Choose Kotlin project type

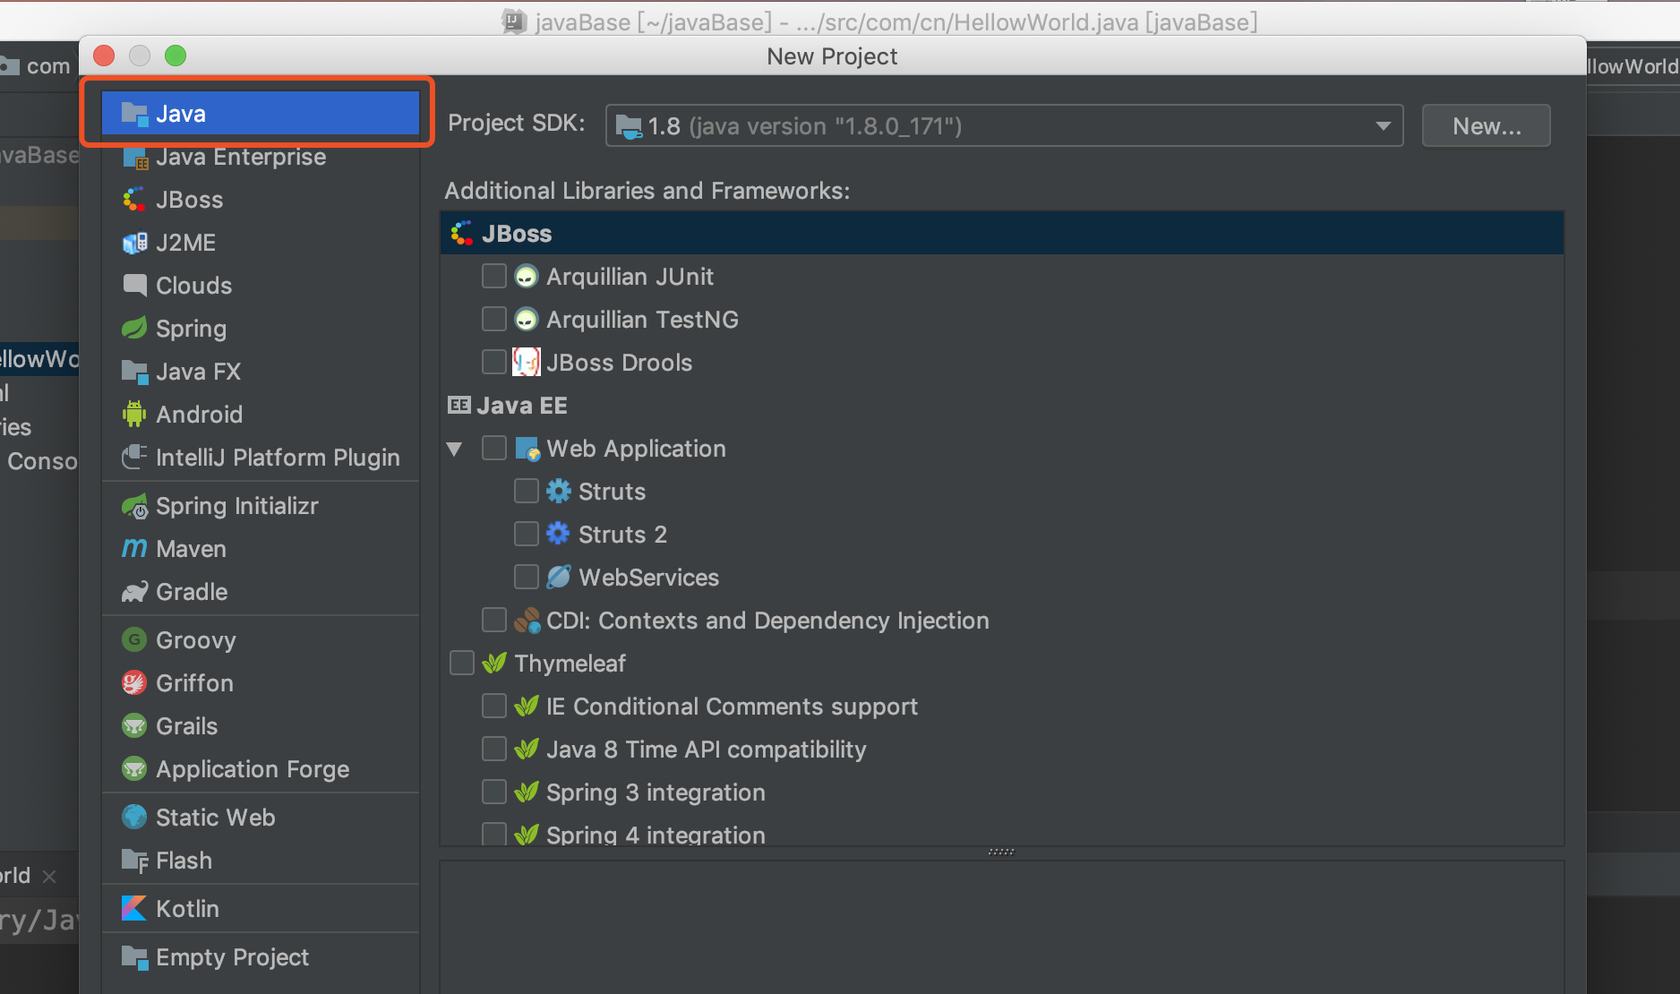pyautogui.click(x=261, y=909)
